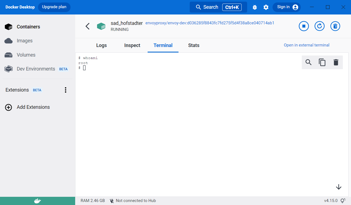Click the sad_hofstadter container name

pos(127,23)
